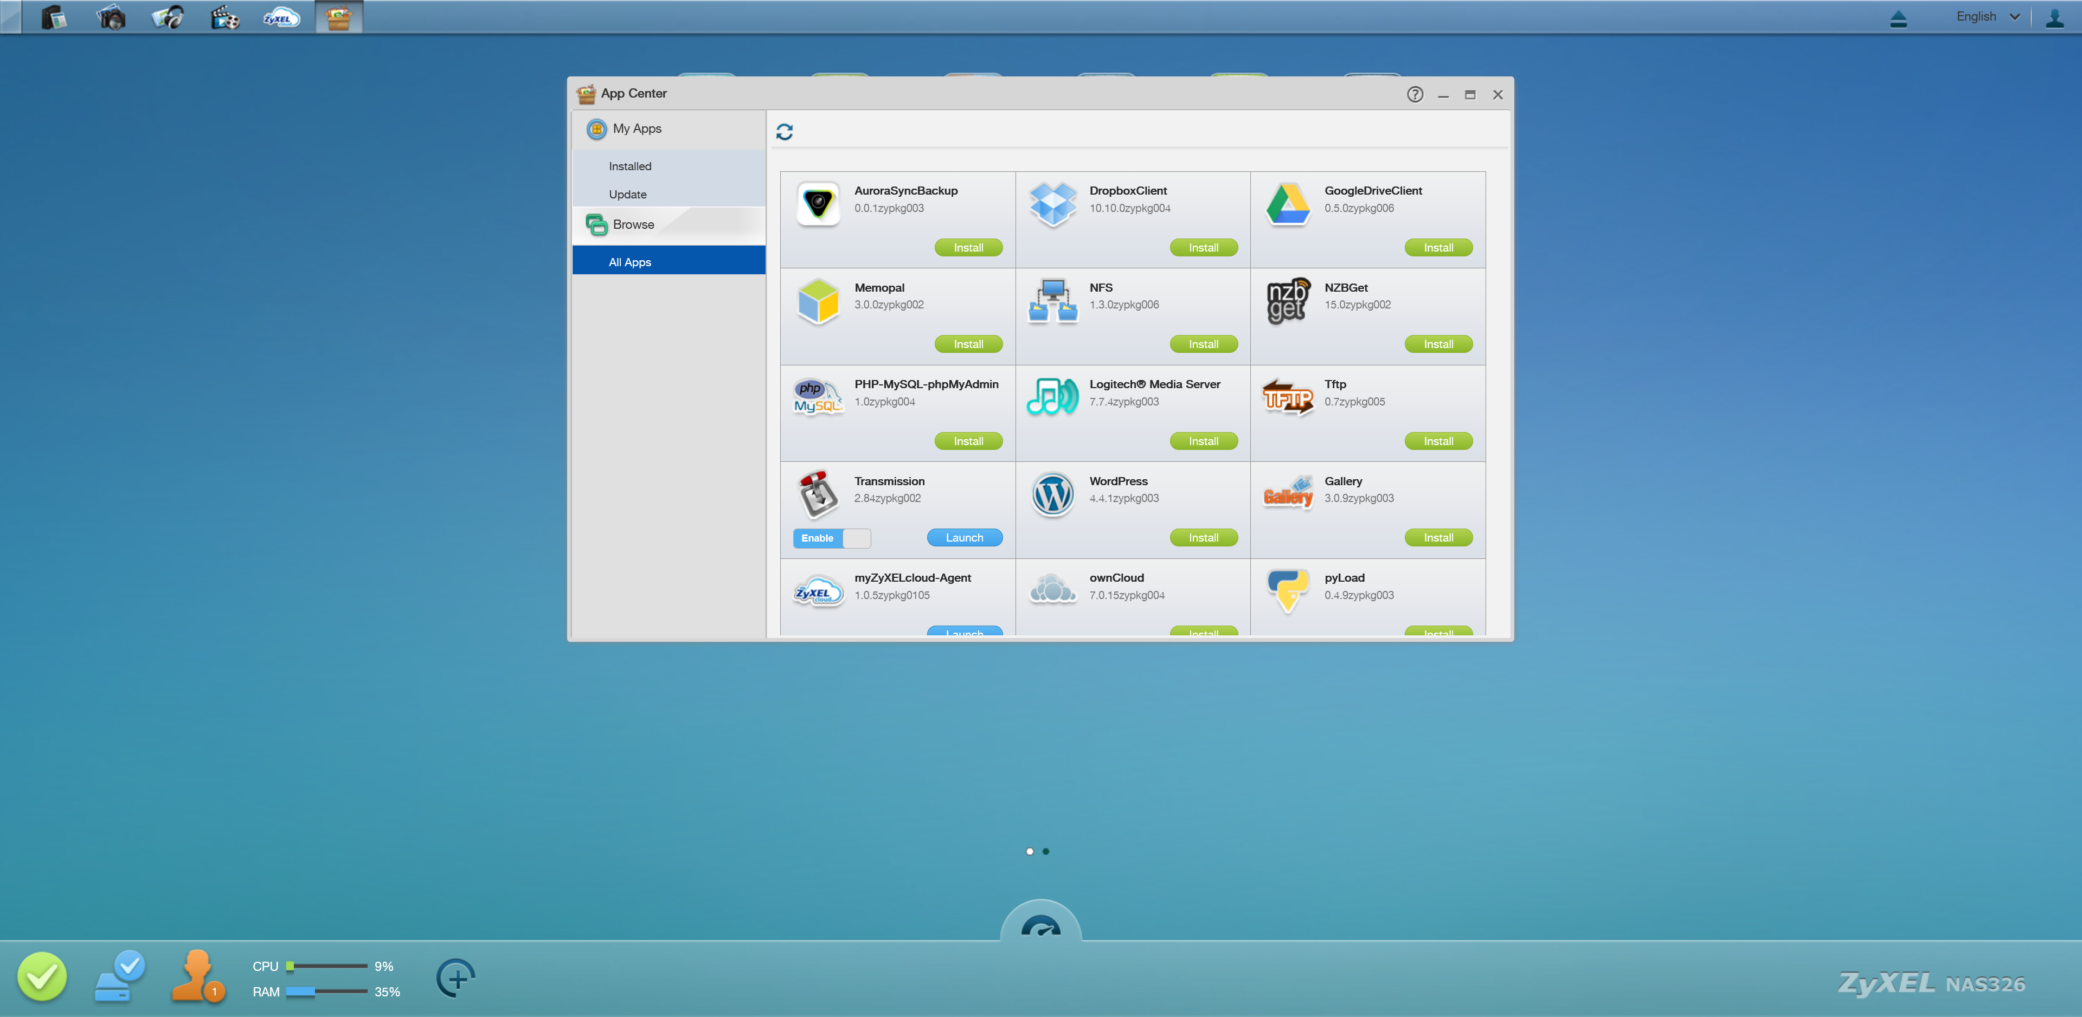Click the TFTP icon

point(1288,397)
